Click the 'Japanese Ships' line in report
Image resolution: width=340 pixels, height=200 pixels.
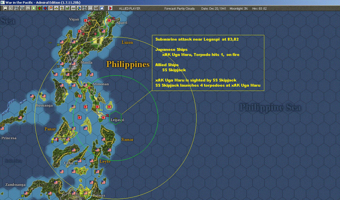[171, 49]
